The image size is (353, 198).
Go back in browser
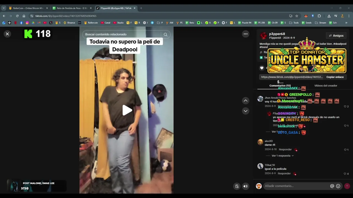point(4,16)
